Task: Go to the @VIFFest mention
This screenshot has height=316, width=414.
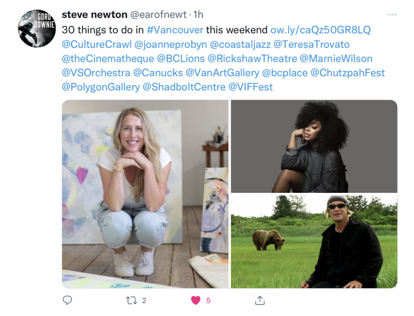Action: pyautogui.click(x=251, y=87)
